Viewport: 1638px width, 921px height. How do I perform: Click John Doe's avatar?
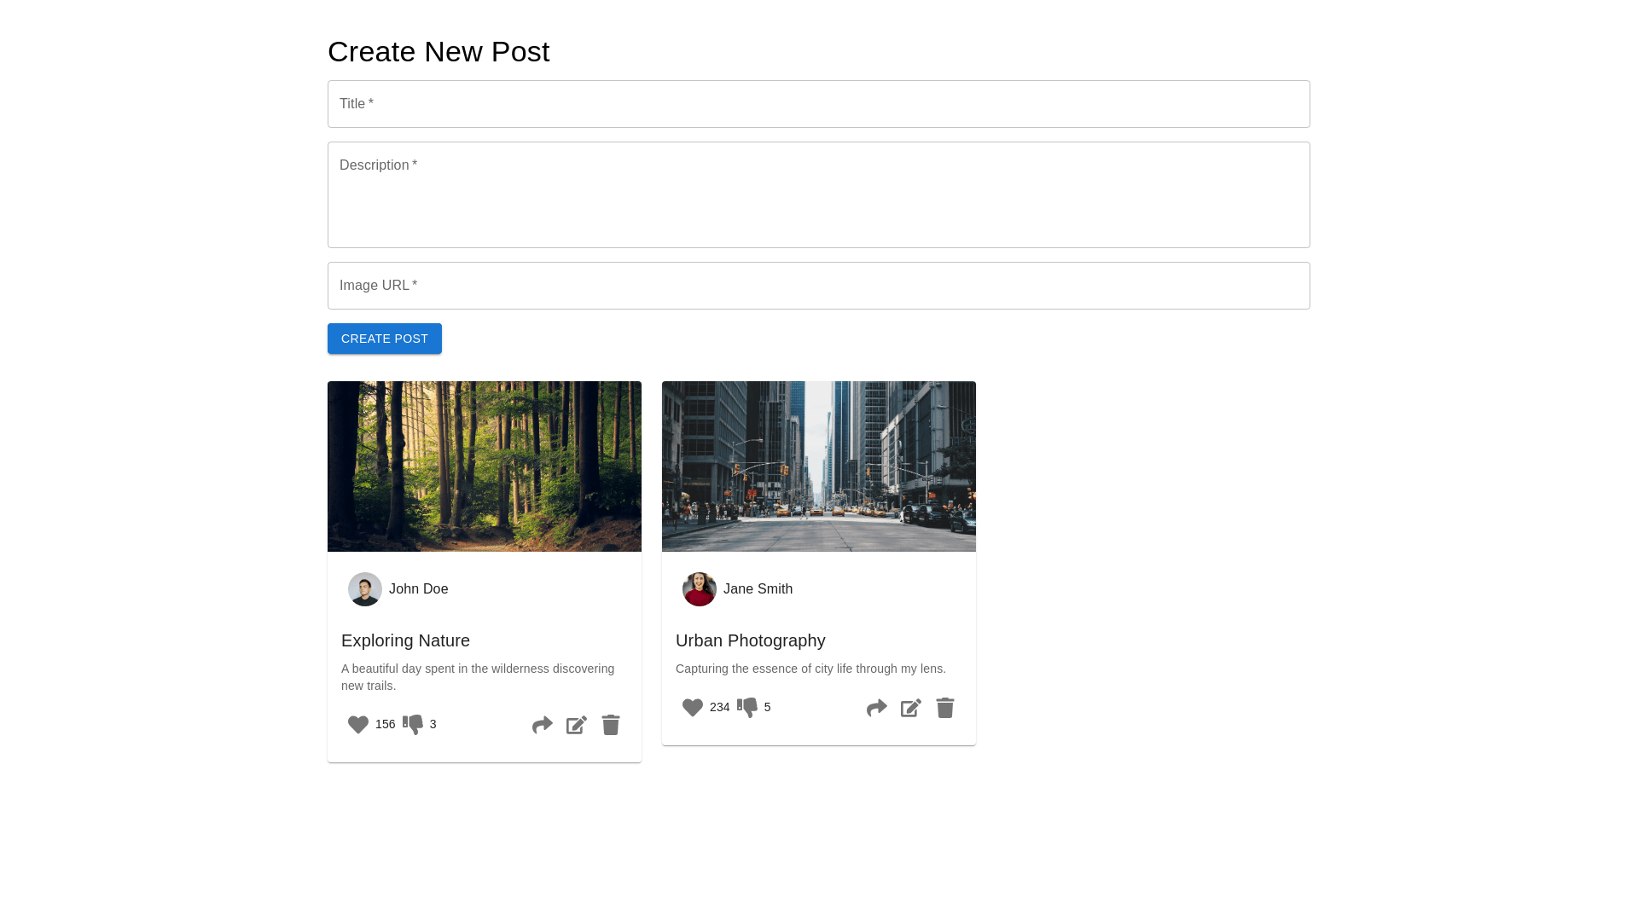(x=365, y=589)
